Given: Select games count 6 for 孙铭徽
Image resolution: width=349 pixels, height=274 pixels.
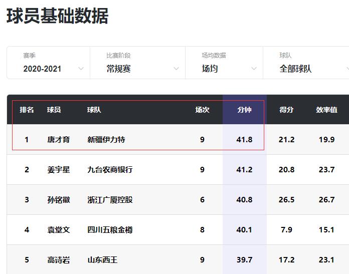Looking at the screenshot, I should pos(202,200).
